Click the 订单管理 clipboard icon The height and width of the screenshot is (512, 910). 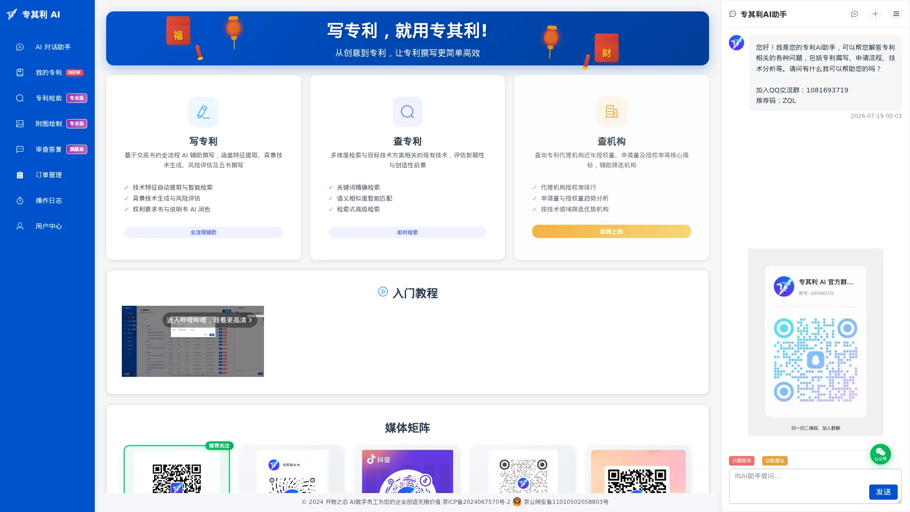click(x=20, y=175)
